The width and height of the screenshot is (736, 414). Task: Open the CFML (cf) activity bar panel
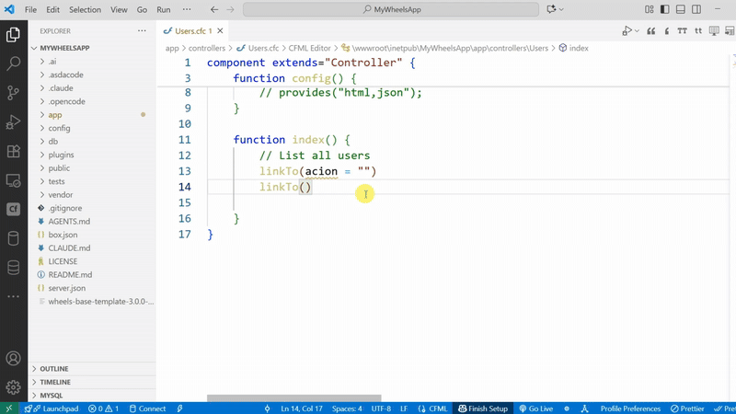[x=13, y=210]
